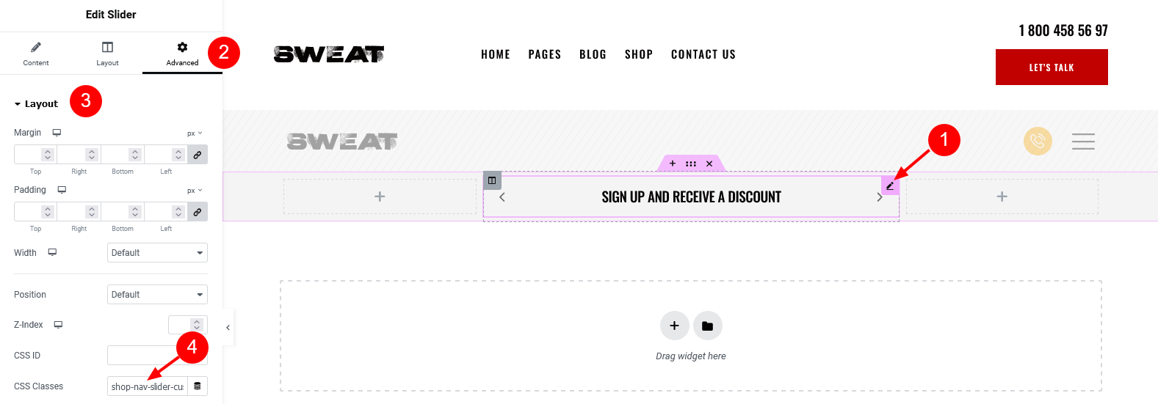The width and height of the screenshot is (1158, 404).
Task: Open the hamburger menu icon
Action: [1083, 141]
